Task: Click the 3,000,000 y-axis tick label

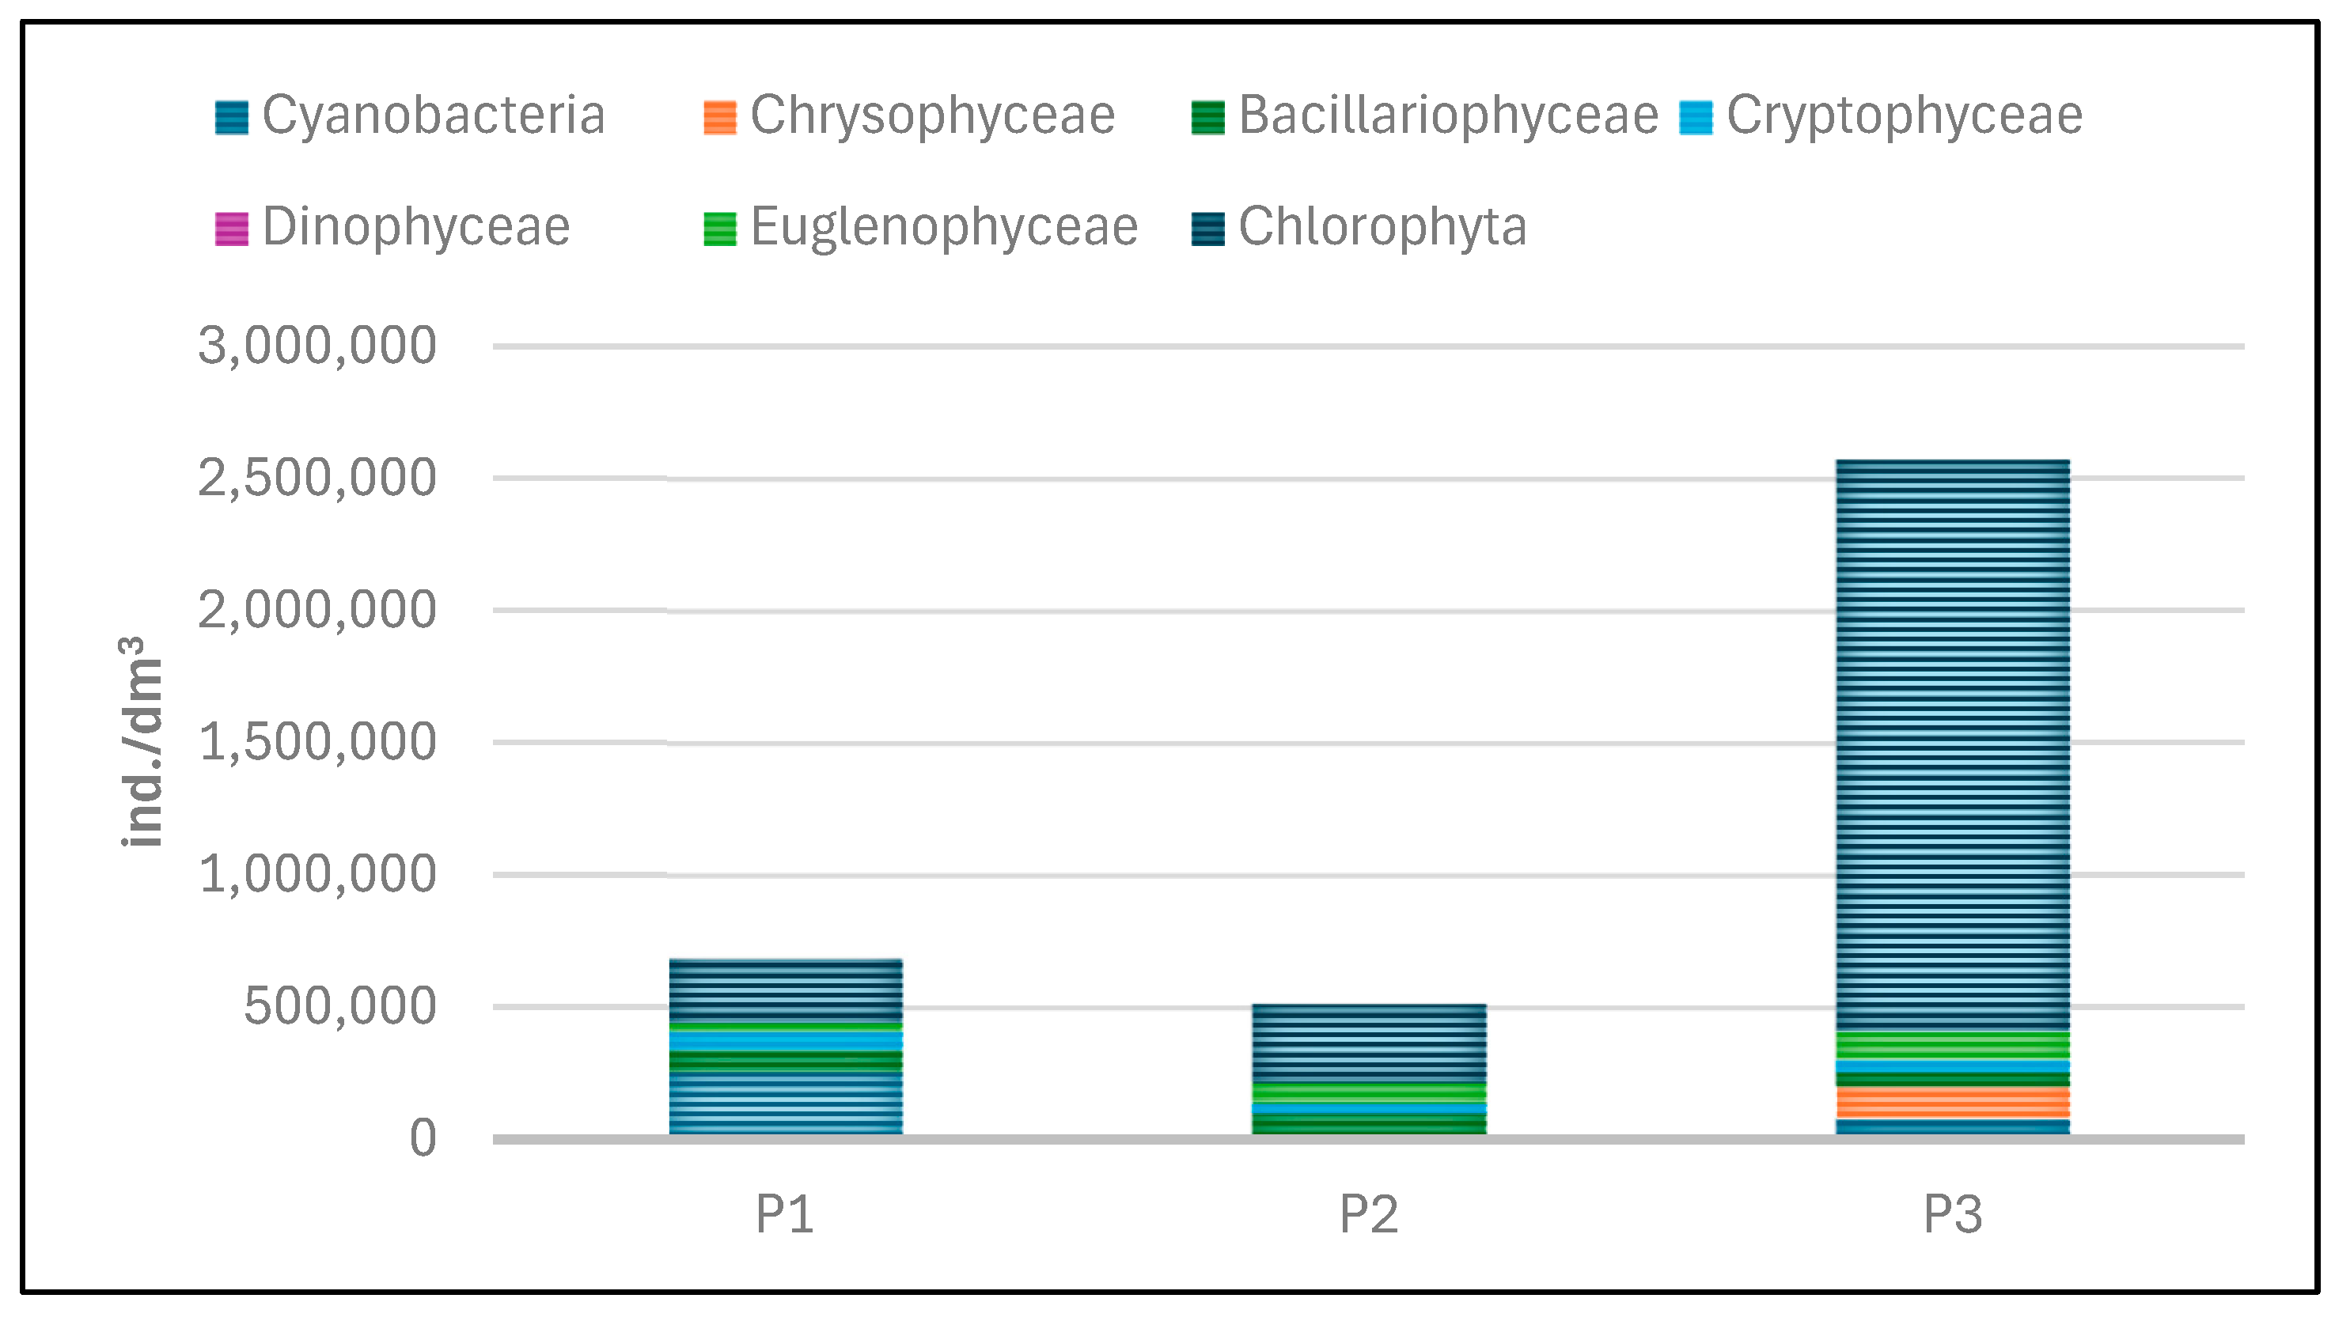Action: [317, 346]
